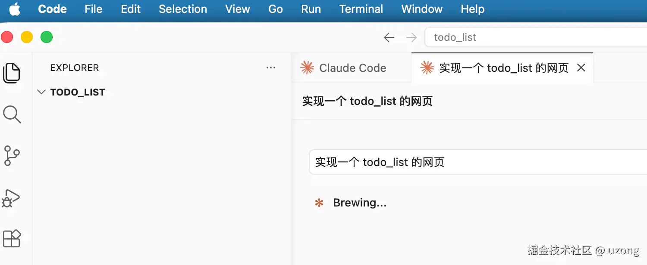Open the Search view in activity bar

pyautogui.click(x=12, y=114)
